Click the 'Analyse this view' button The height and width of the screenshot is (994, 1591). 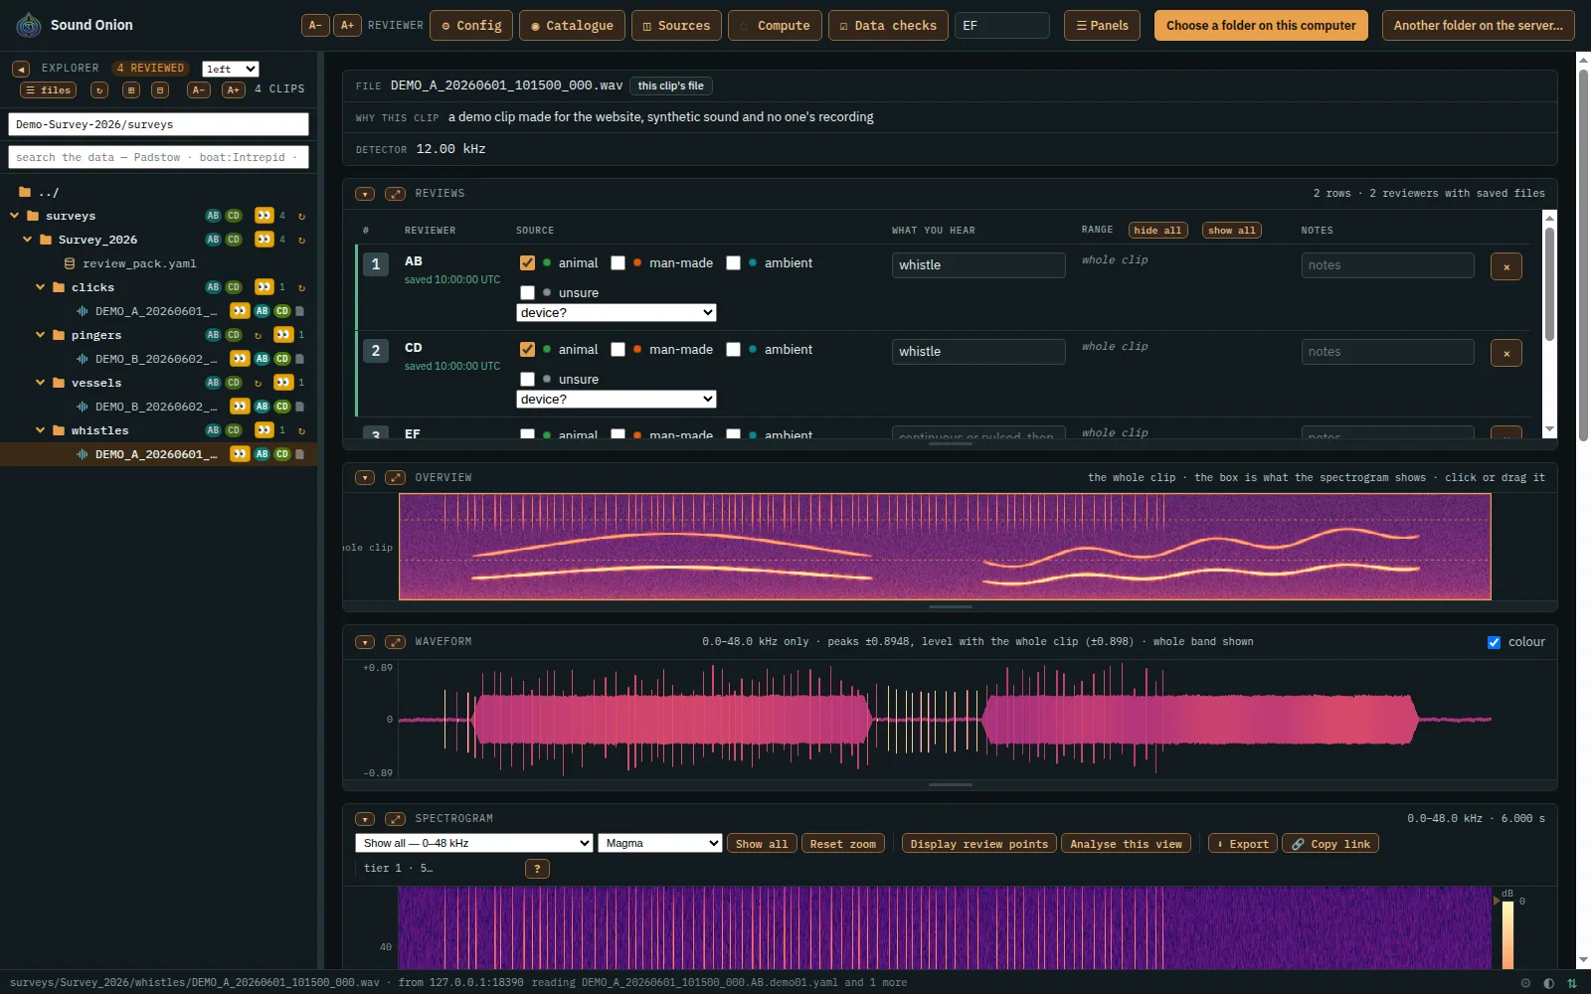[1126, 844]
